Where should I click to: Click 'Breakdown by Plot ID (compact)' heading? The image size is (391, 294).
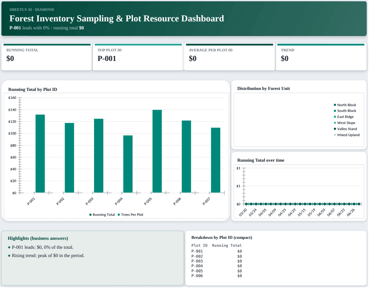click(x=222, y=238)
